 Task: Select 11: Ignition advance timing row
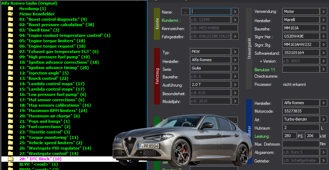pos(54,68)
